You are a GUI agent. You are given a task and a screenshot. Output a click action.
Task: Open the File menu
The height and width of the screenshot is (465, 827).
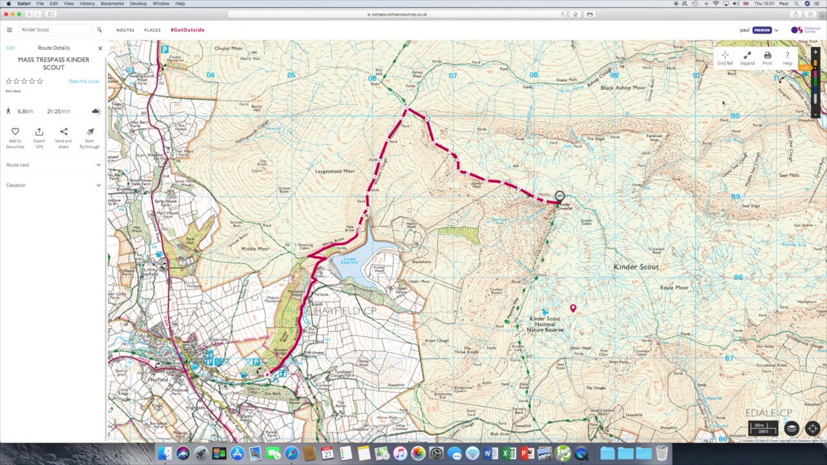coord(40,3)
